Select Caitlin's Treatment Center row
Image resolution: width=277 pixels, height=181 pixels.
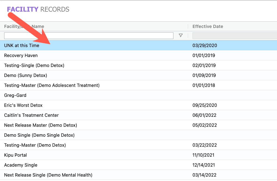(x=31, y=115)
